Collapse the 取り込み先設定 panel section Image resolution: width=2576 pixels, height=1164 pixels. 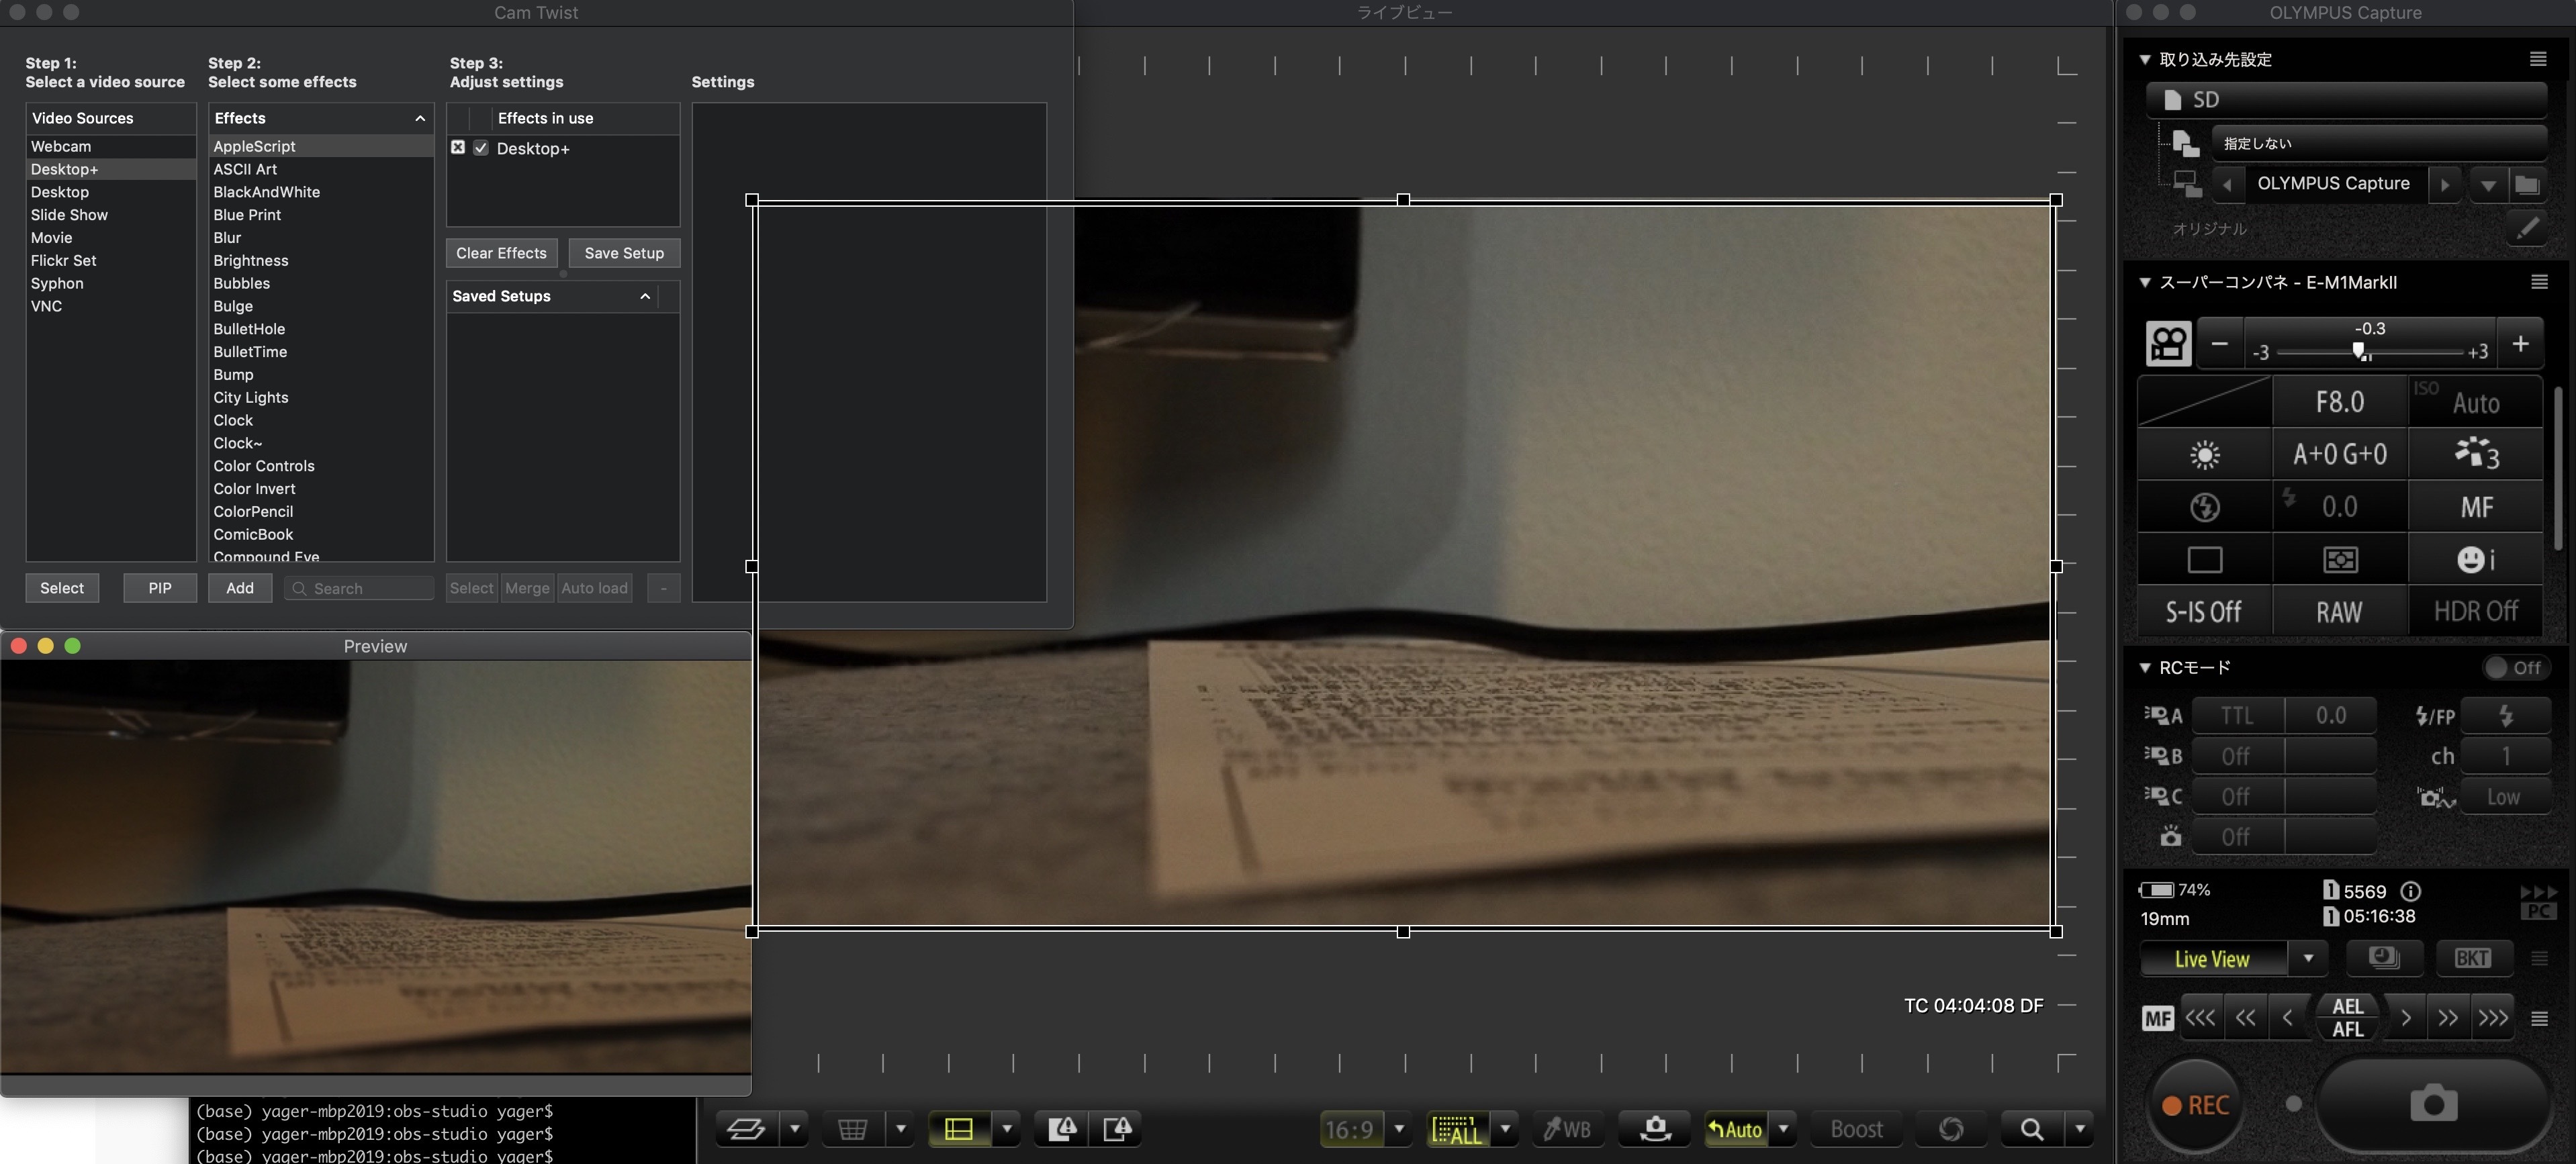2145,59
